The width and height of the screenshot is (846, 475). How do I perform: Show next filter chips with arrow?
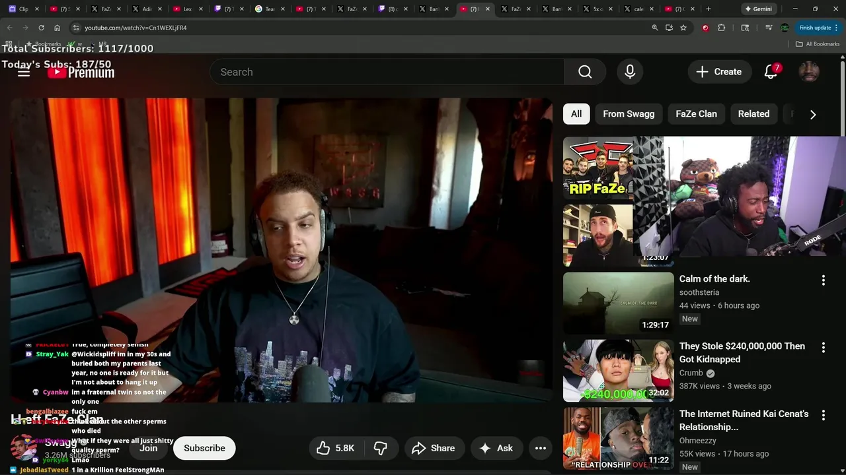(813, 114)
